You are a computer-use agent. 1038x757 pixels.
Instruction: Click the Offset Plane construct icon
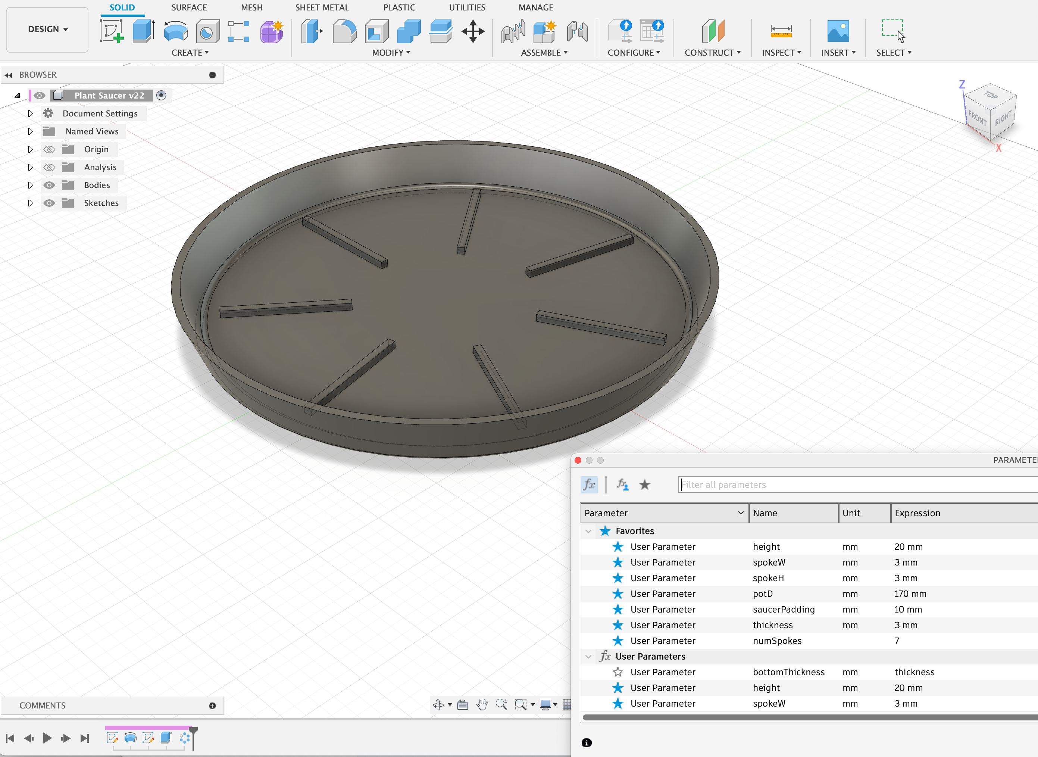[x=713, y=32]
